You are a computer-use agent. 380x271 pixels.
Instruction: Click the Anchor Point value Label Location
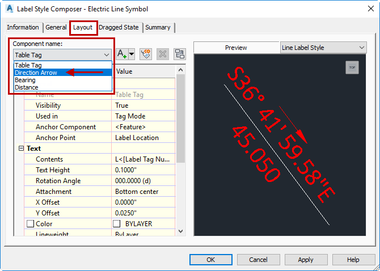click(x=137, y=138)
